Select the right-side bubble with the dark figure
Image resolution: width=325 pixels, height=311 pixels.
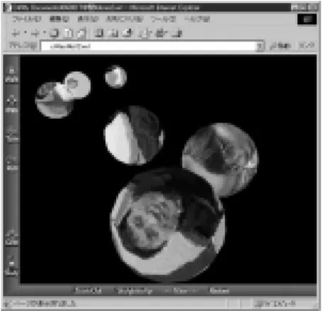pyautogui.click(x=220, y=160)
